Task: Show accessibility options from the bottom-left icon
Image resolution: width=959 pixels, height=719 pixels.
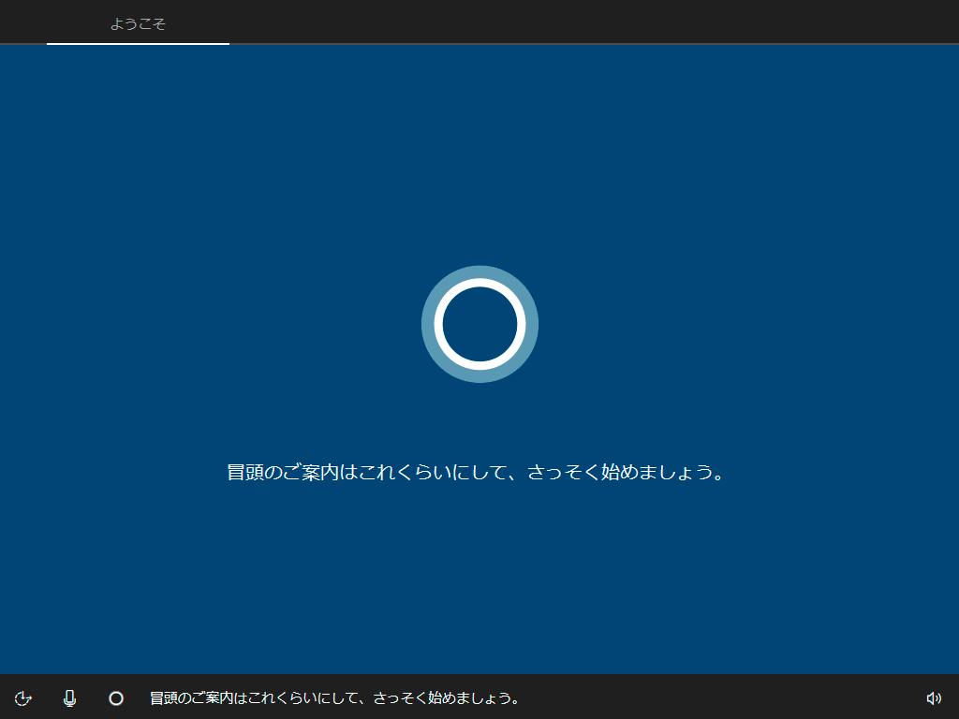Action: 24,698
